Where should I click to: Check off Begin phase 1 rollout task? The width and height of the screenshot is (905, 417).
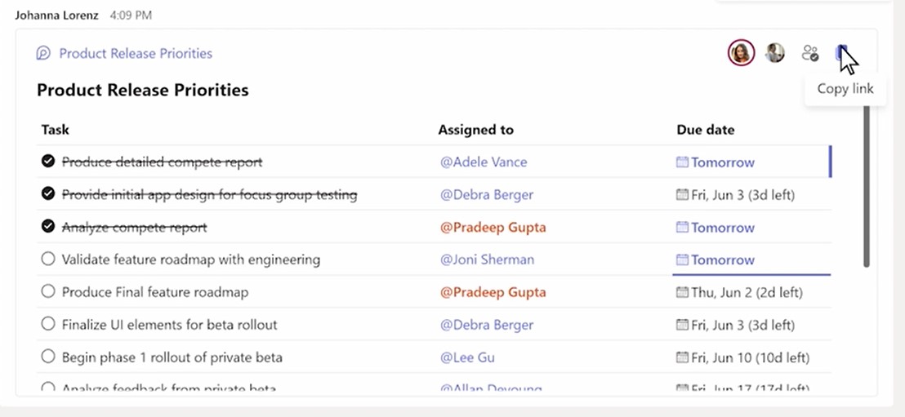(48, 357)
